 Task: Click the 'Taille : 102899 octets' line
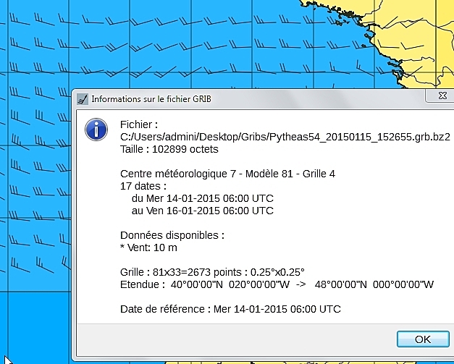169,149
